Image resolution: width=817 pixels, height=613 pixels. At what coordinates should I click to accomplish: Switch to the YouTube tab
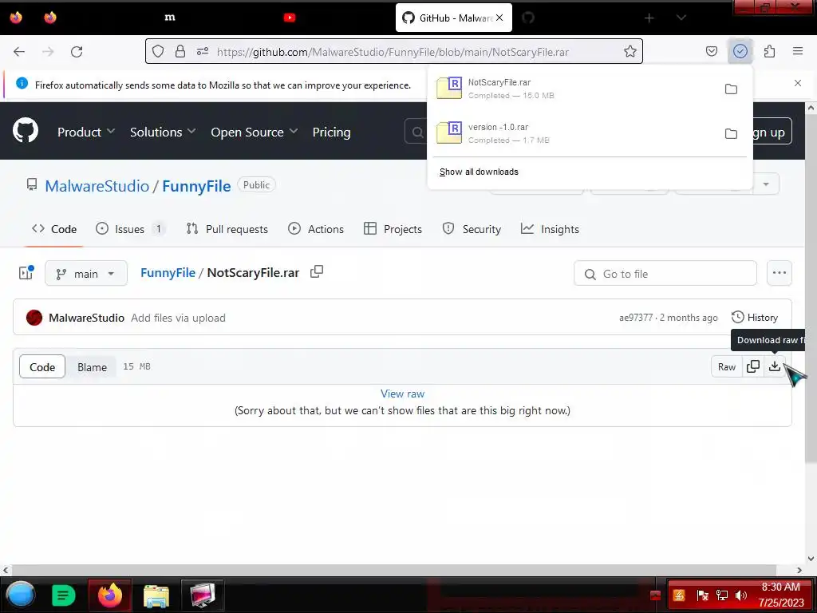click(x=290, y=18)
